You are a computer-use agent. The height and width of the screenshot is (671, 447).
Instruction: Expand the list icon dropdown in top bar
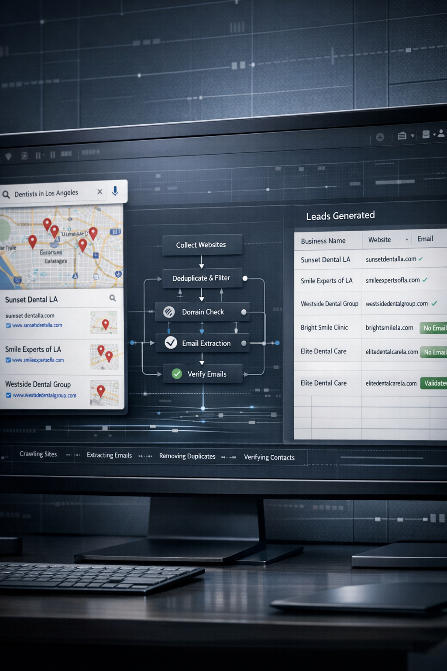click(413, 136)
